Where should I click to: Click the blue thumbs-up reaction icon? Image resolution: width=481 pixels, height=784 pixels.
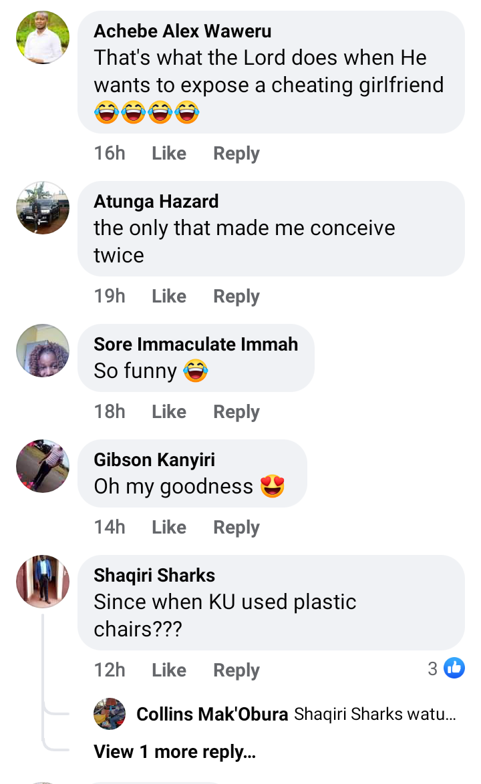pos(454,668)
